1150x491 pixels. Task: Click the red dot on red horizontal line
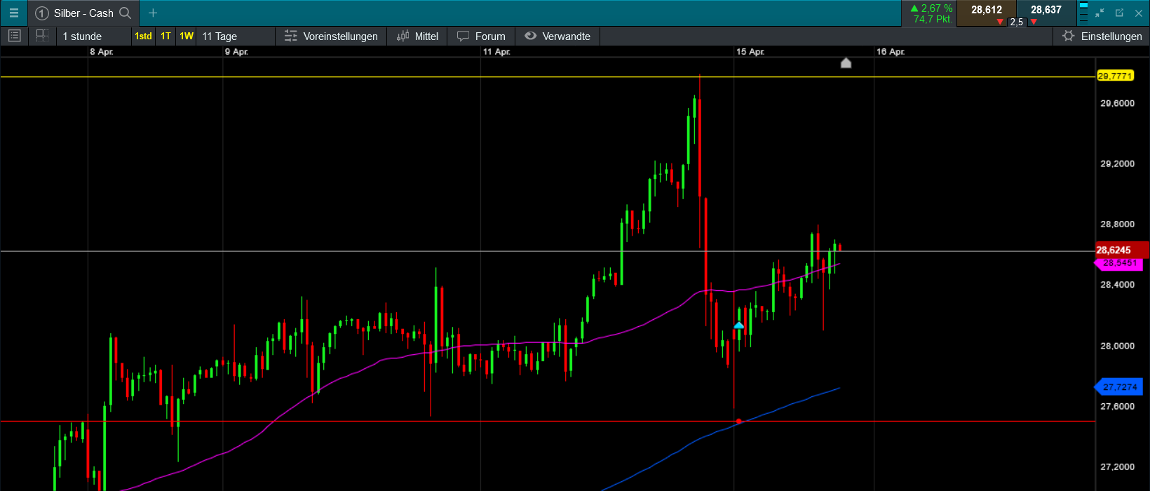point(738,421)
